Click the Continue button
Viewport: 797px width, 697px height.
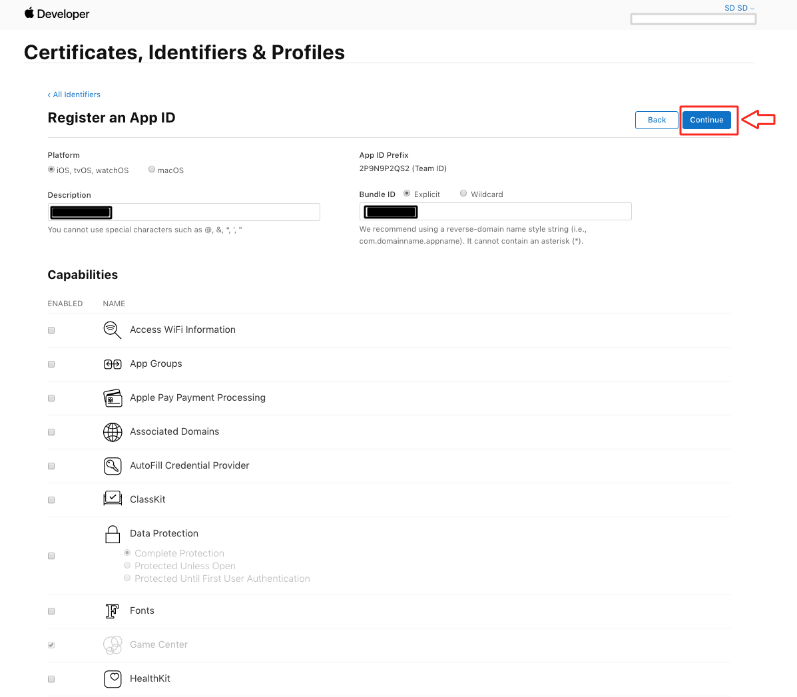pos(706,120)
